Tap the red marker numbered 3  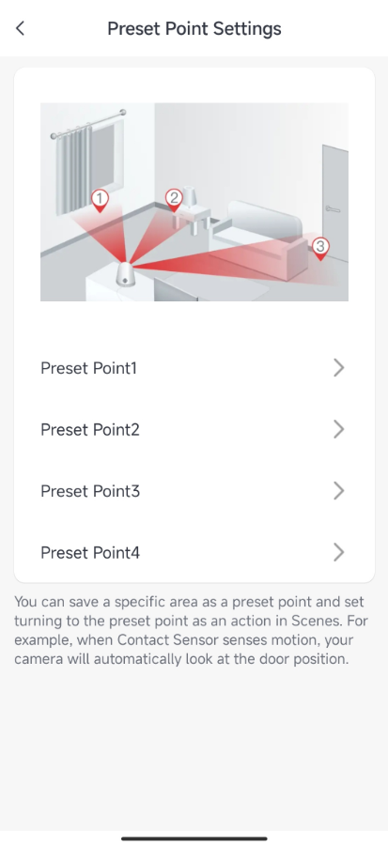(320, 249)
